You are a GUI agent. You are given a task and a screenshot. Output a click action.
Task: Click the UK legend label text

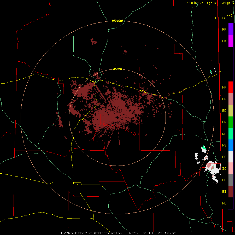click(x=224, y=41)
